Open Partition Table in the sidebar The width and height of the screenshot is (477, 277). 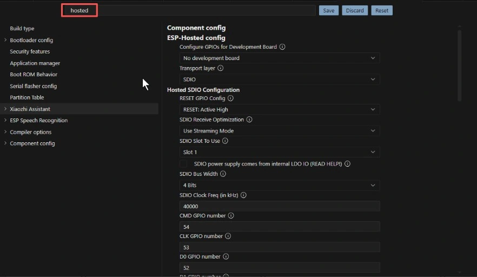[x=27, y=97]
